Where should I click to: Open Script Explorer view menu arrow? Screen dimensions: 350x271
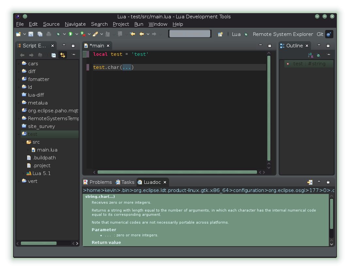(74, 55)
